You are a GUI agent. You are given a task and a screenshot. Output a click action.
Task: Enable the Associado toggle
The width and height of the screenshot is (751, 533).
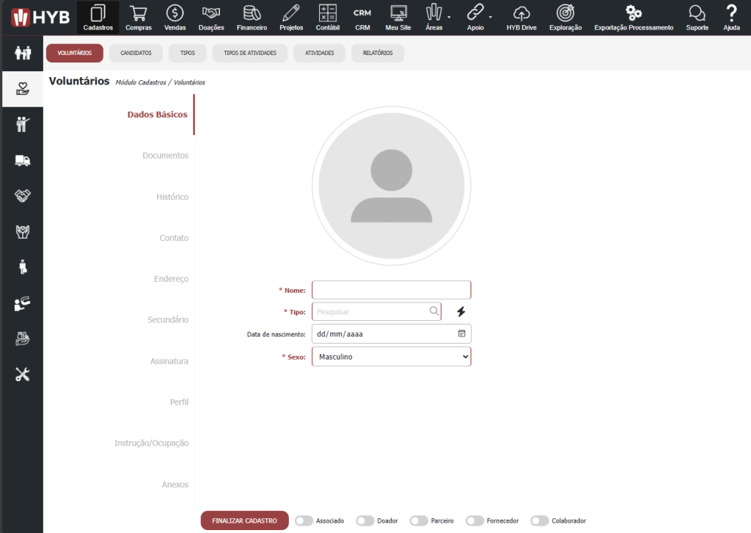coord(304,521)
